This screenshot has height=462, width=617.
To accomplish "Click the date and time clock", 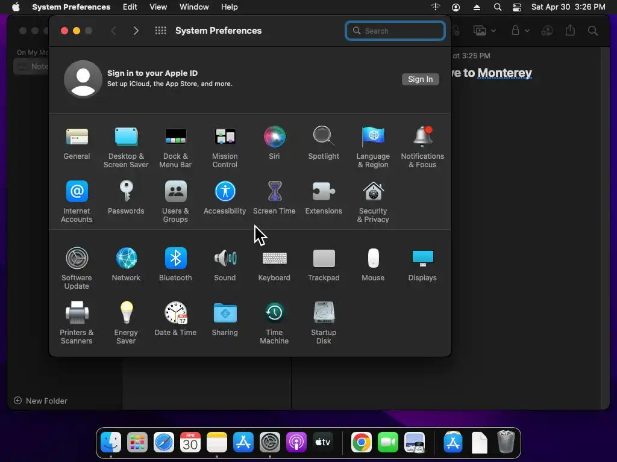I will point(568,7).
